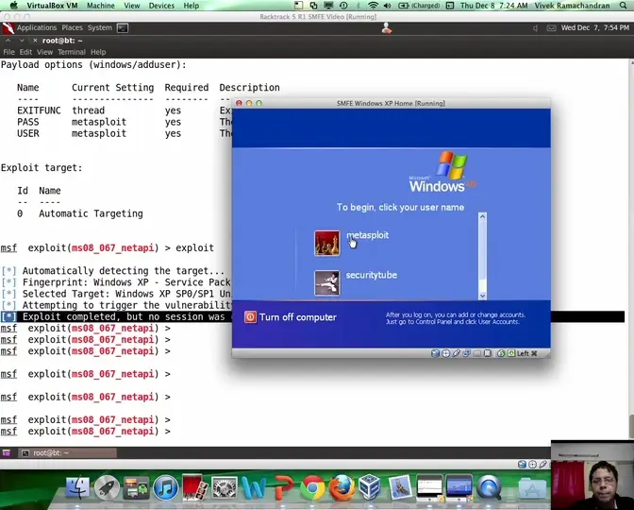Click the mail envelope icon in BackTrack panel
The image size is (634, 510).
pyautogui.click(x=551, y=28)
